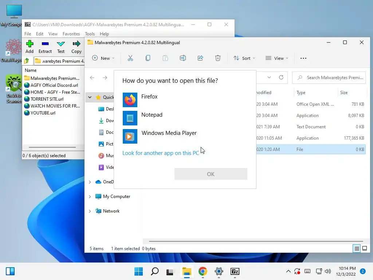Screen dimensions: 373x280
Task: Click the Delete trash icon in Explorer
Action: click(218, 58)
